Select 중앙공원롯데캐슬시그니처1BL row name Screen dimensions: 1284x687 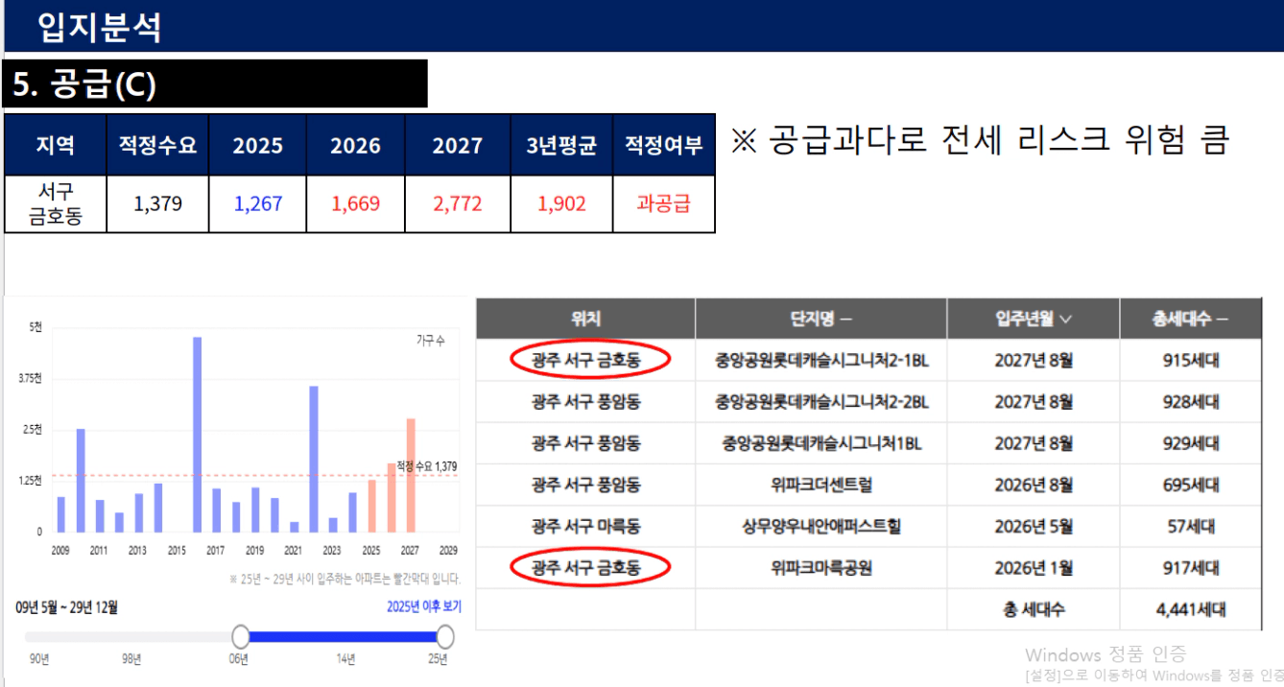coord(821,443)
